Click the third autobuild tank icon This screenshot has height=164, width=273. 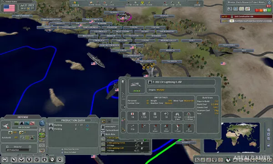coord(32,138)
